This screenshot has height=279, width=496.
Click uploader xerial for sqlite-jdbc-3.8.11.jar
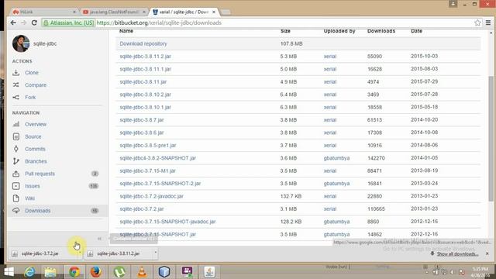(330, 81)
